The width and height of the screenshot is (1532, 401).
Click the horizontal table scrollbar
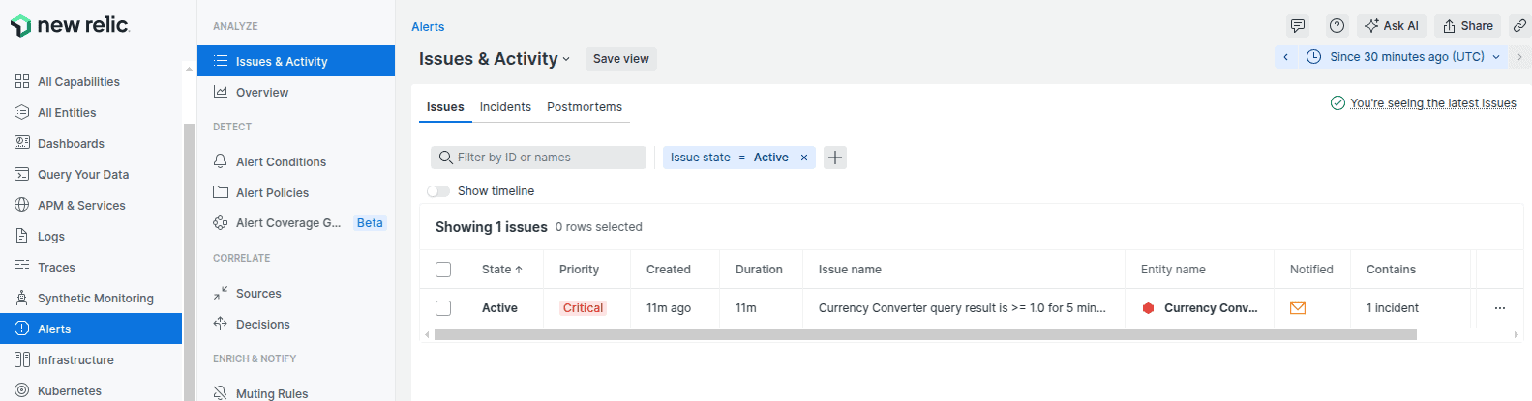coord(924,335)
